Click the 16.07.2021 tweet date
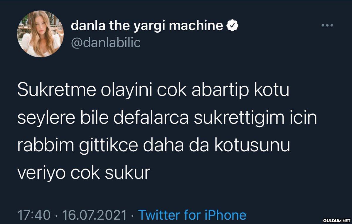 tap(95, 215)
